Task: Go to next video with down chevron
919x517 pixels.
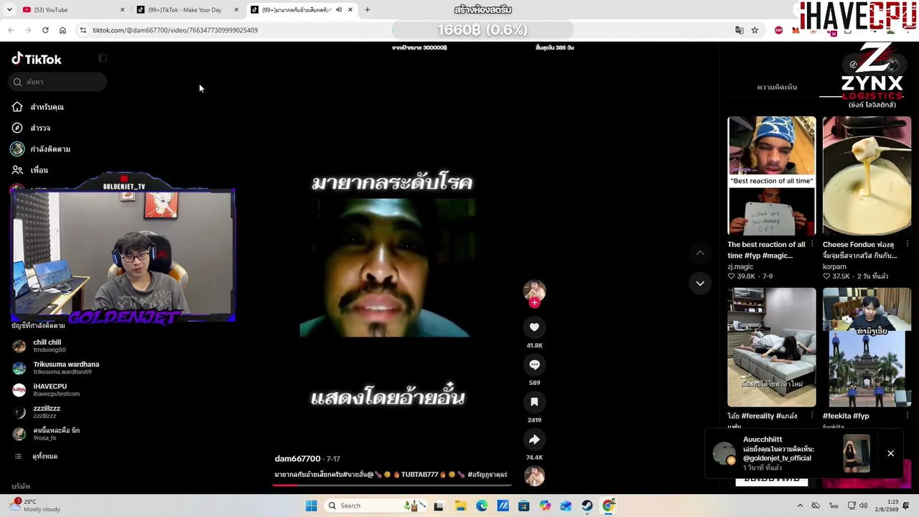Action: [700, 284]
